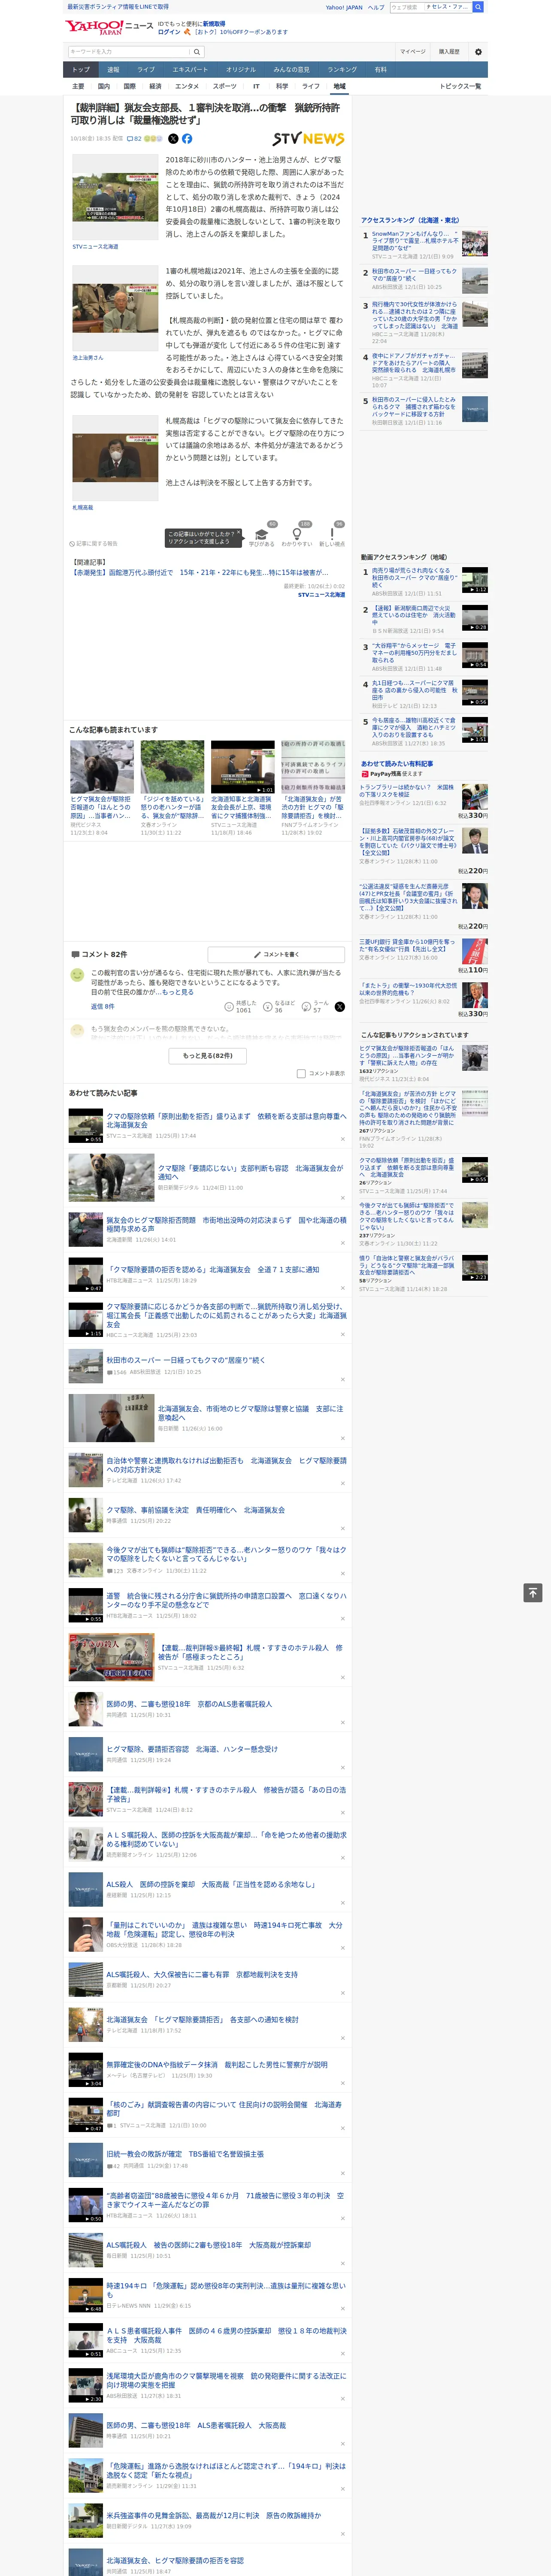Open 災害ボランティア情報をLINEで取得 top banner link
The image size is (551, 2576).
(118, 7)
